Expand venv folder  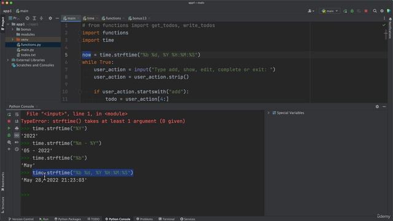[x=12, y=39]
